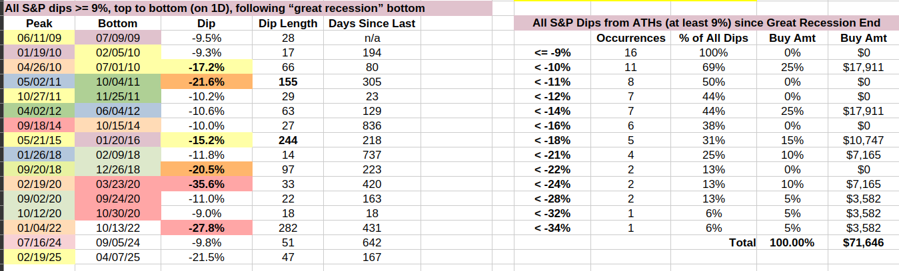The height and width of the screenshot is (271, 899).
Task: Click the dip length 244 cell
Action: point(288,140)
